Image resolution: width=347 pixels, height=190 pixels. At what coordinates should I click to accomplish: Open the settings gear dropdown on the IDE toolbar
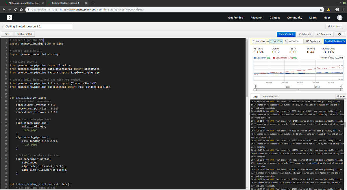point(339,34)
